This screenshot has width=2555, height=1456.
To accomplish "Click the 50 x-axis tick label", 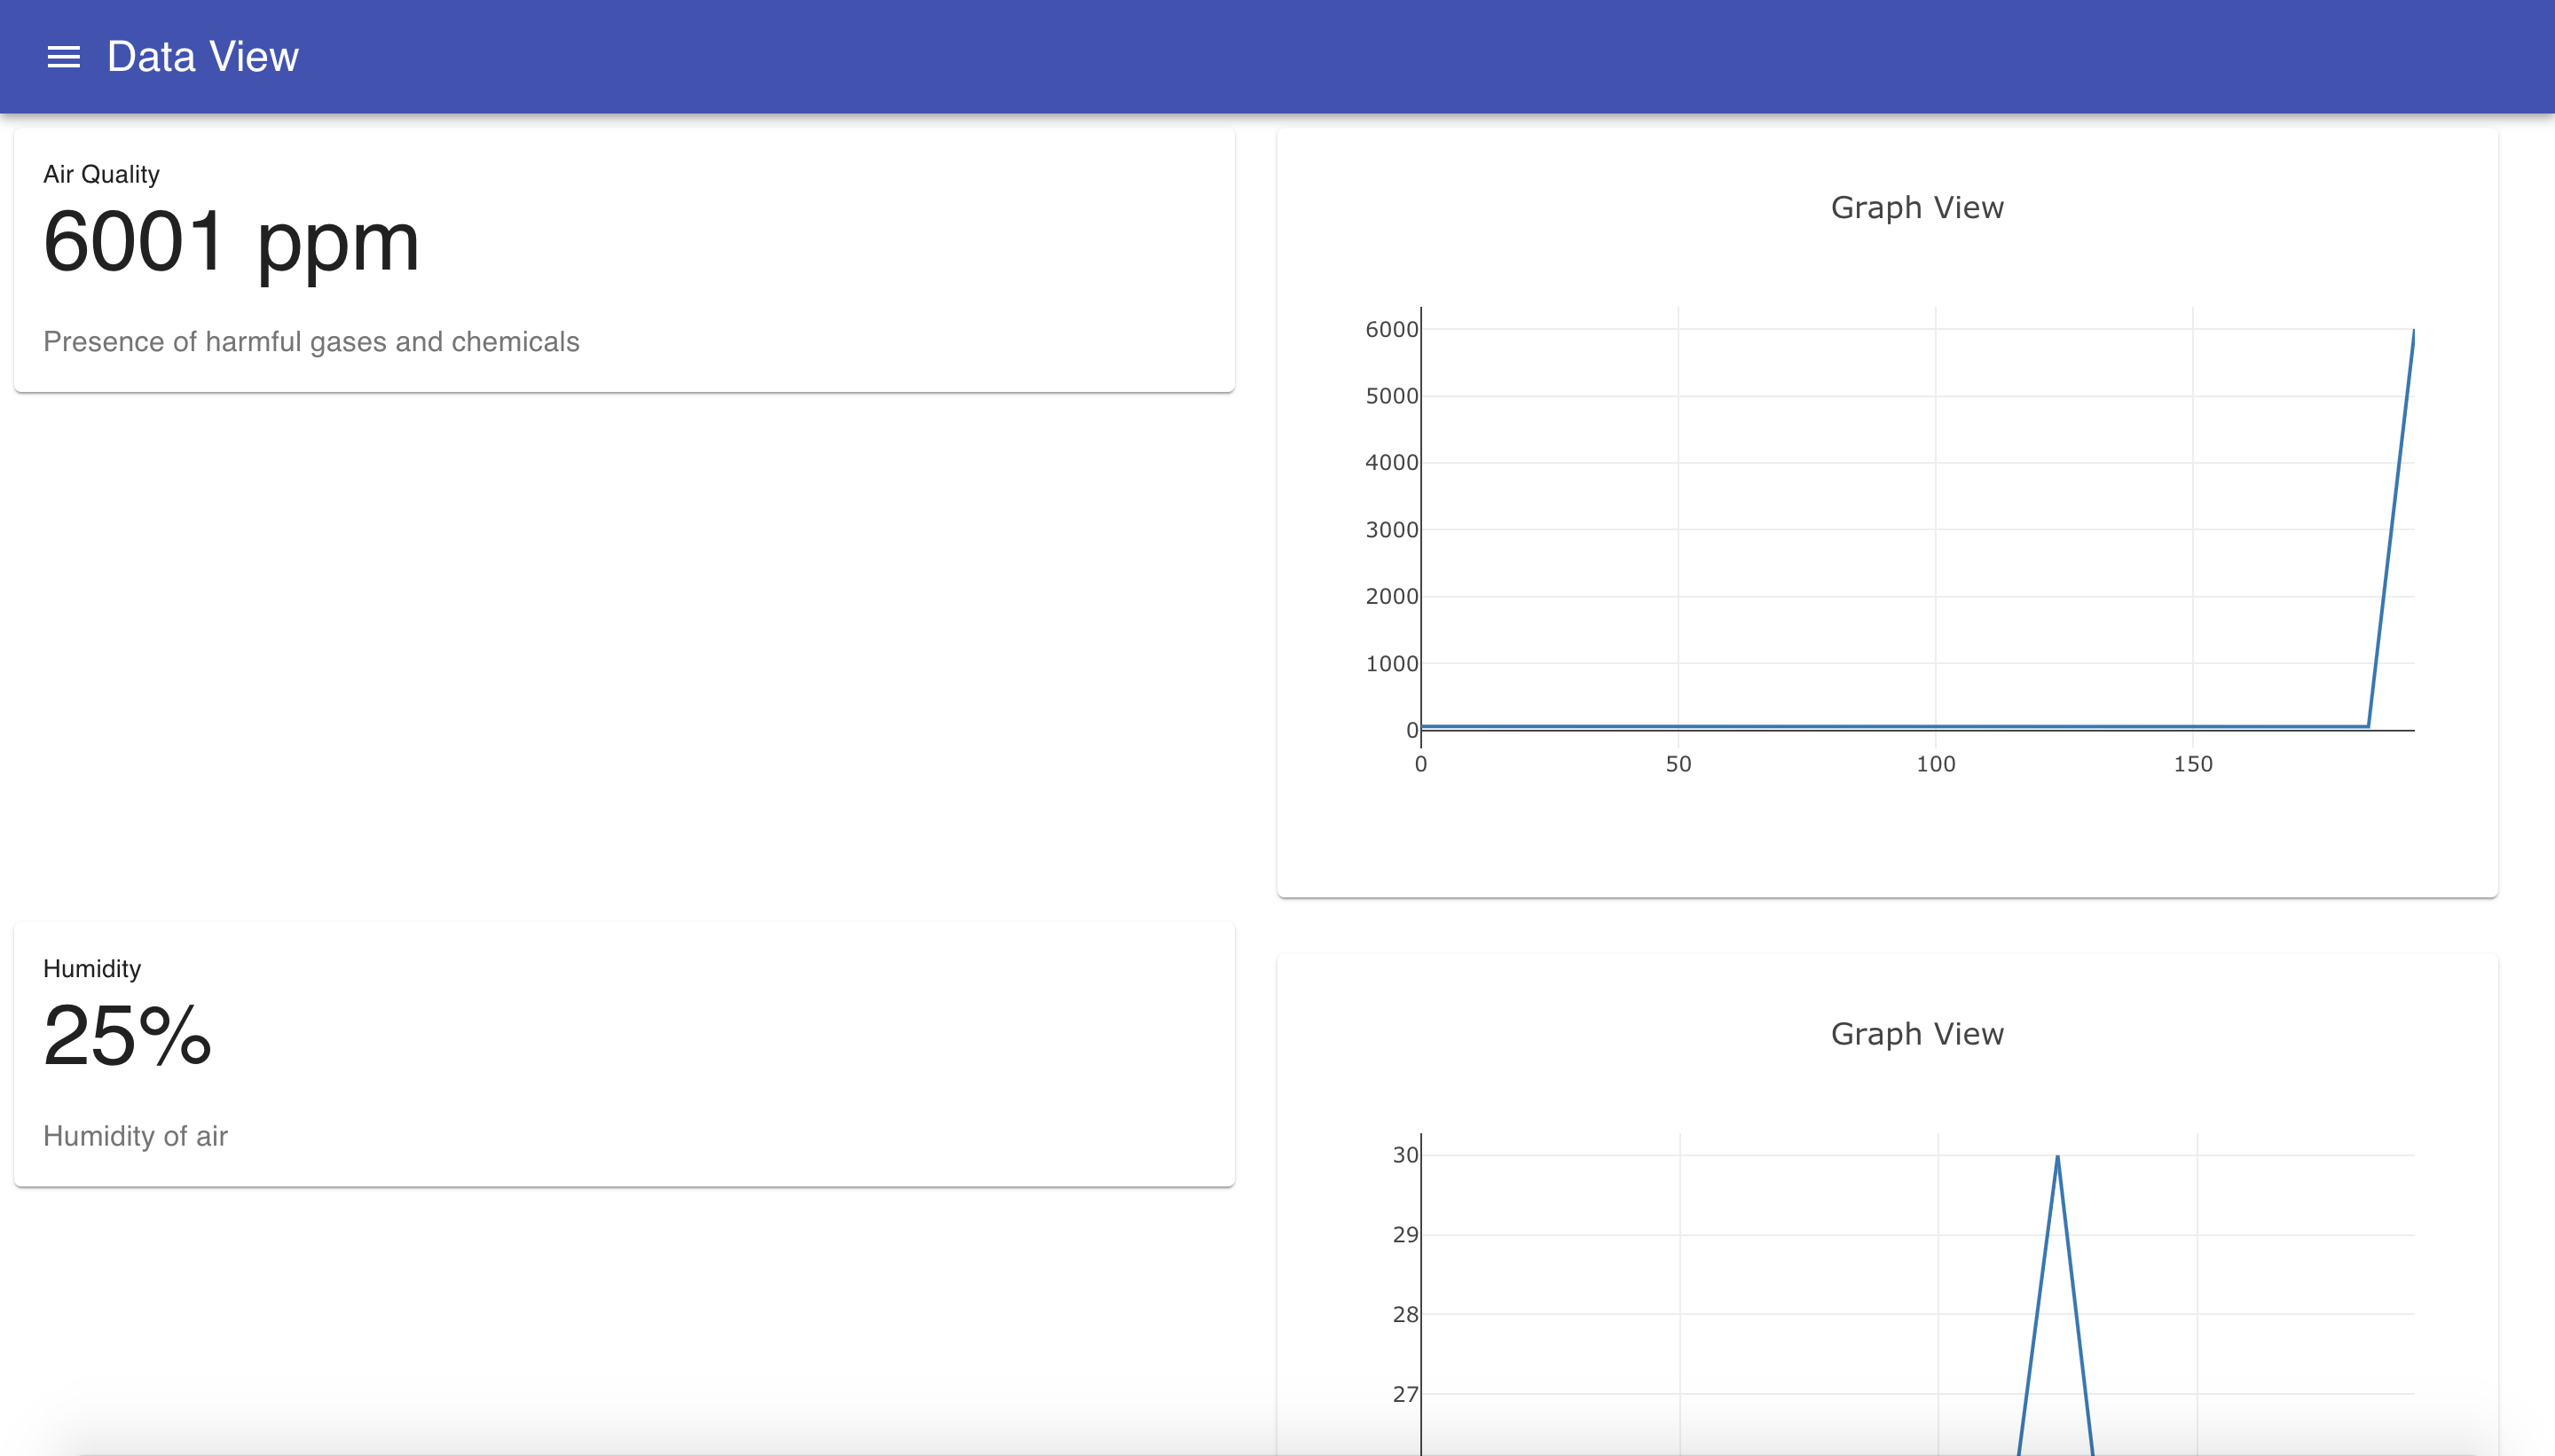I will click(1678, 764).
